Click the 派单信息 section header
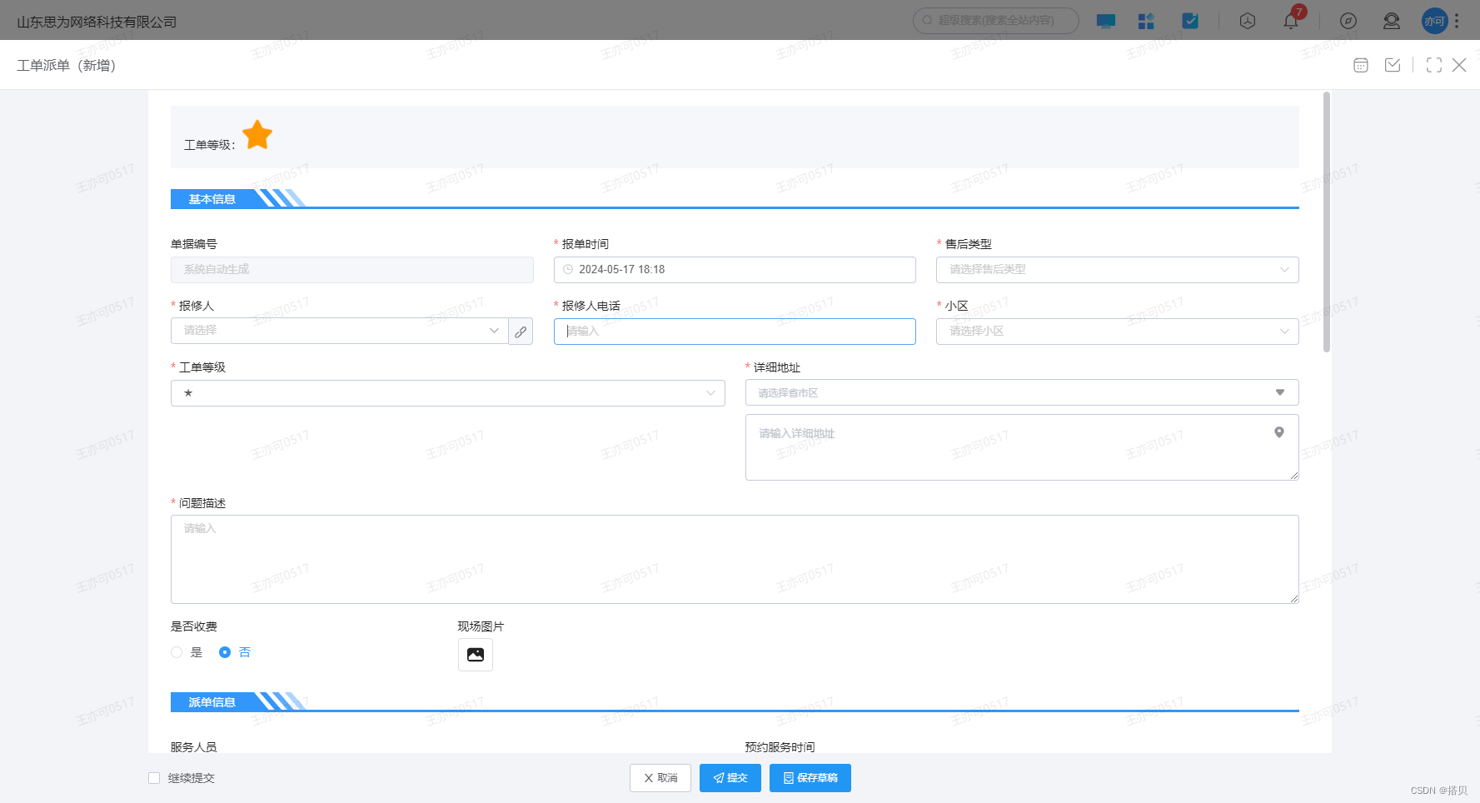 pos(212,702)
